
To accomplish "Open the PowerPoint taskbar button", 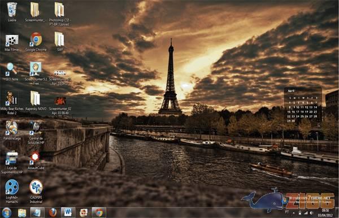I will (x=84, y=213).
